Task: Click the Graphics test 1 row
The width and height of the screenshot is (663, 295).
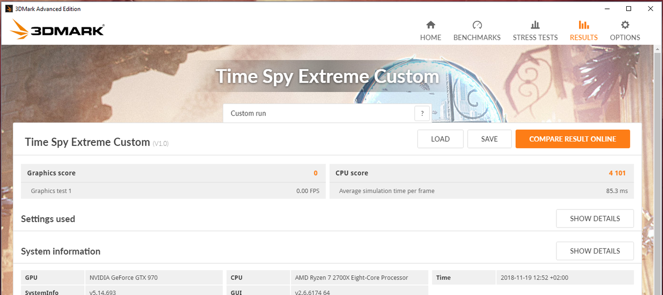Action: tap(174, 191)
